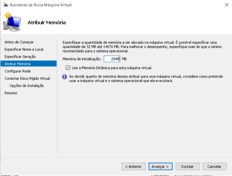The width and height of the screenshot is (232, 176).
Task: Select Especificar Geração step
Action: click(x=20, y=56)
